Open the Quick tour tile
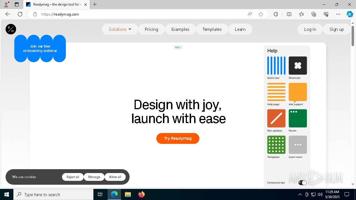This screenshot has height=200, width=356. click(x=276, y=66)
